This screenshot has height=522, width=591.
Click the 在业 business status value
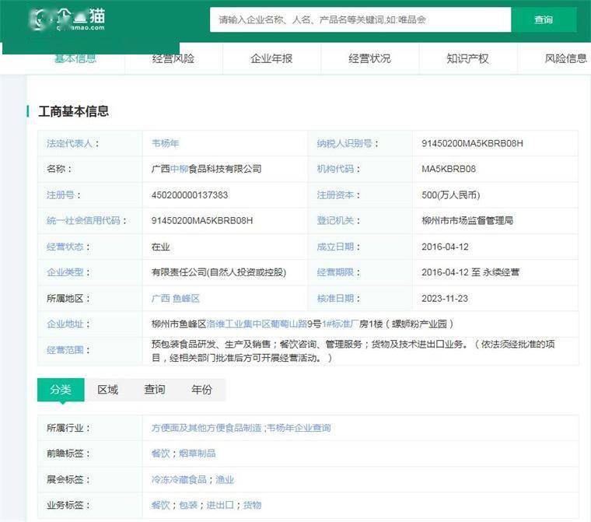(x=160, y=247)
